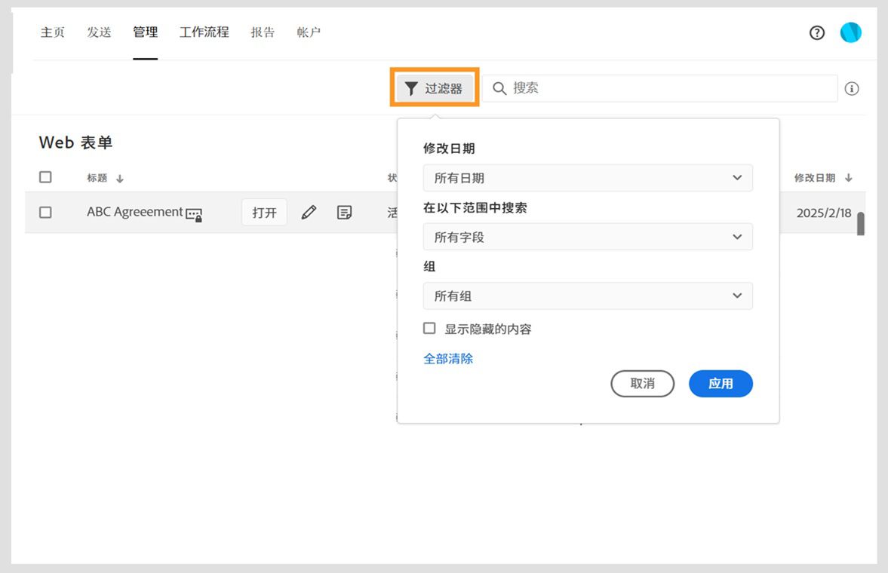The width and height of the screenshot is (888, 573).
Task: Click the 全部清除 link
Action: click(448, 358)
